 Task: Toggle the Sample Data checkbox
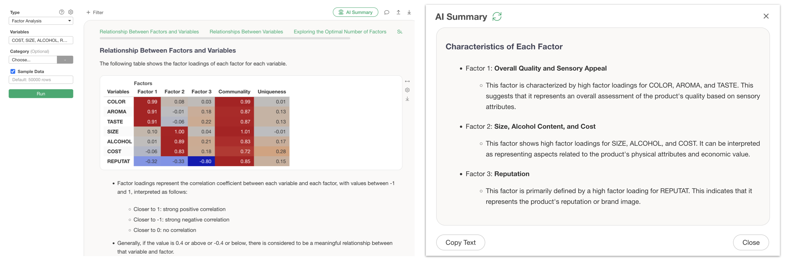point(13,71)
